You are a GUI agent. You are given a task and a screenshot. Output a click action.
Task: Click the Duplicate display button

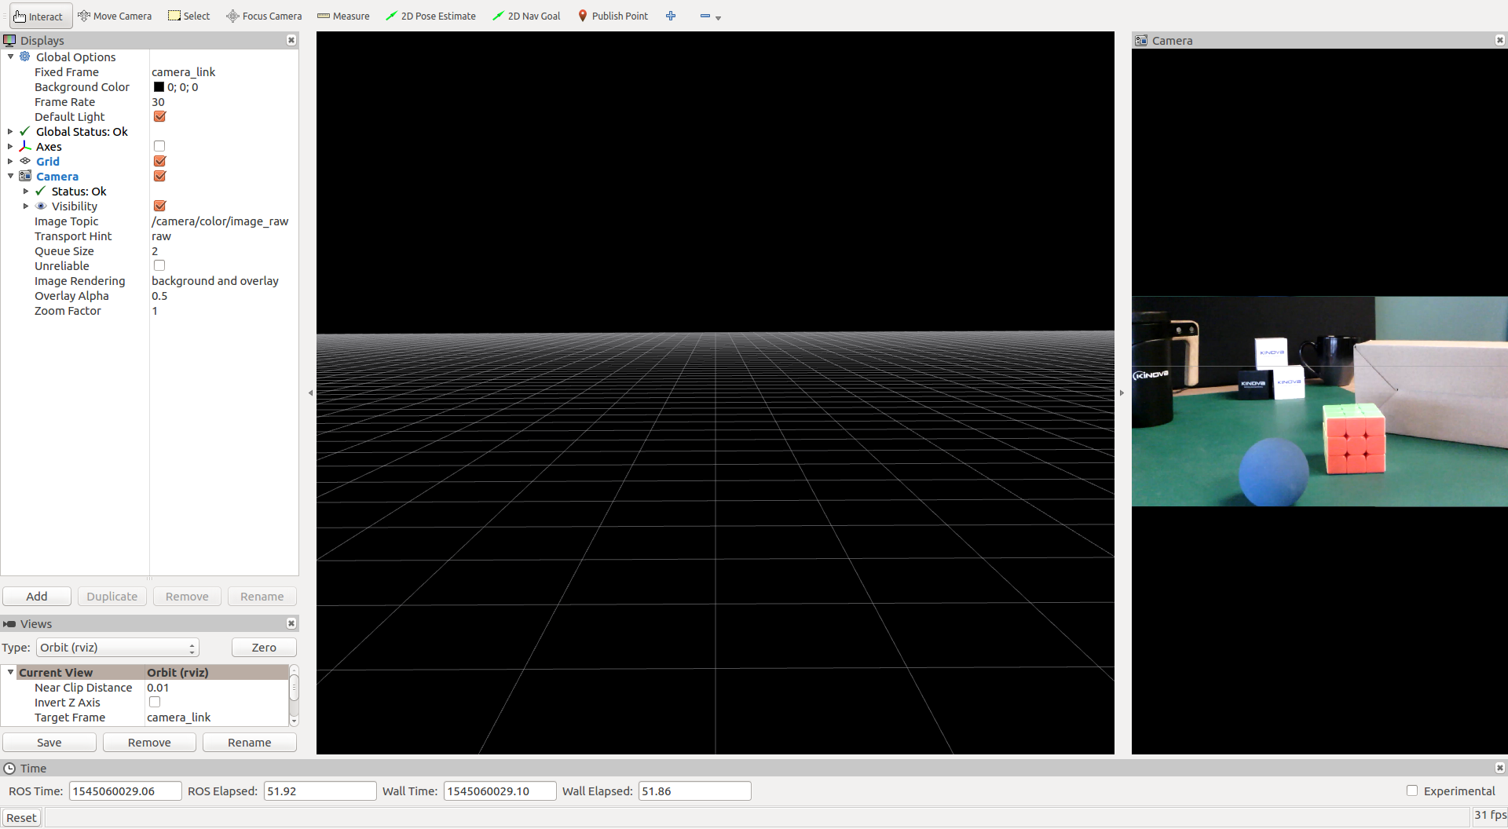[112, 596]
